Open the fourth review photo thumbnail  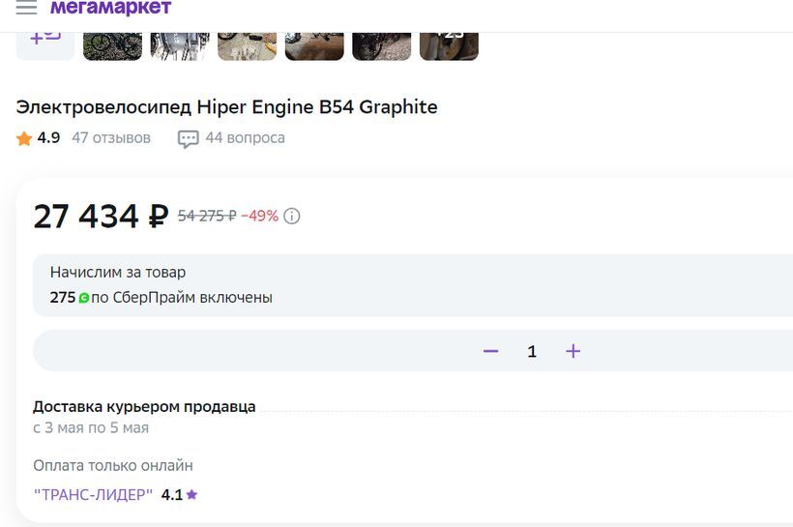(x=314, y=46)
